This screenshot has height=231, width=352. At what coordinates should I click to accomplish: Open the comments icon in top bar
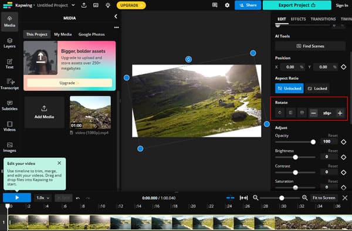(x=215, y=5)
